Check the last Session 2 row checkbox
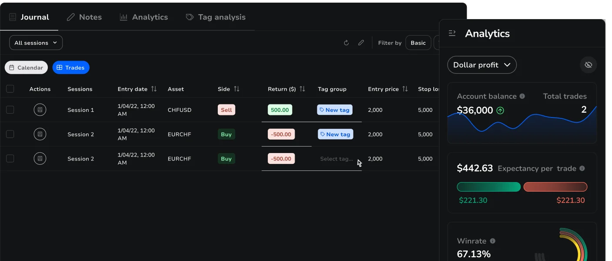The width and height of the screenshot is (612, 261). pyautogui.click(x=10, y=159)
